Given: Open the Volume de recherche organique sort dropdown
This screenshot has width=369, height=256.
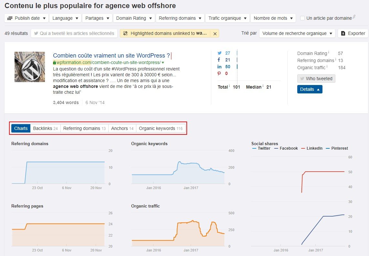Looking at the screenshot, I should [297, 33].
